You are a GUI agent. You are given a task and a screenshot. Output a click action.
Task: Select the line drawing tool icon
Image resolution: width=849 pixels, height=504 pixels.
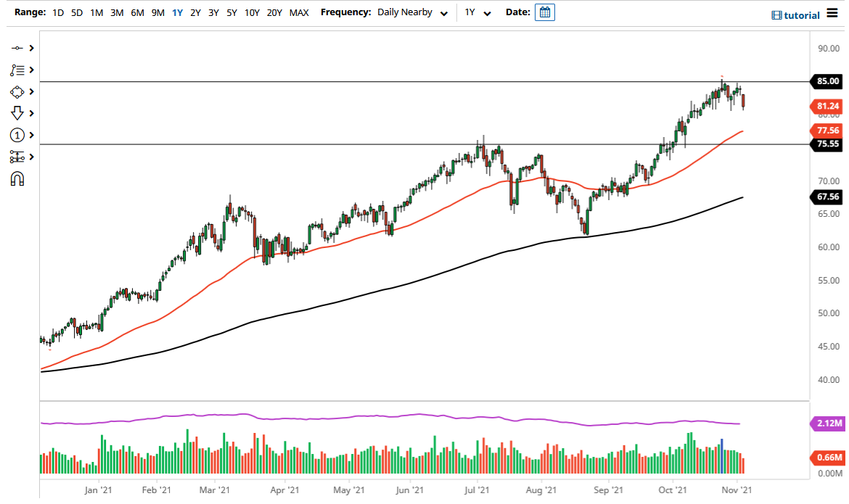click(17, 48)
